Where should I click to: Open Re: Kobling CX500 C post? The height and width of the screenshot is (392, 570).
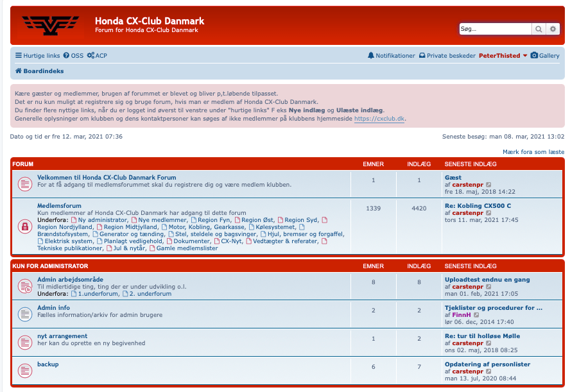[x=478, y=206]
